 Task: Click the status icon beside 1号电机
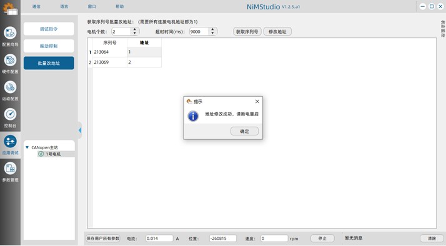tap(41, 154)
